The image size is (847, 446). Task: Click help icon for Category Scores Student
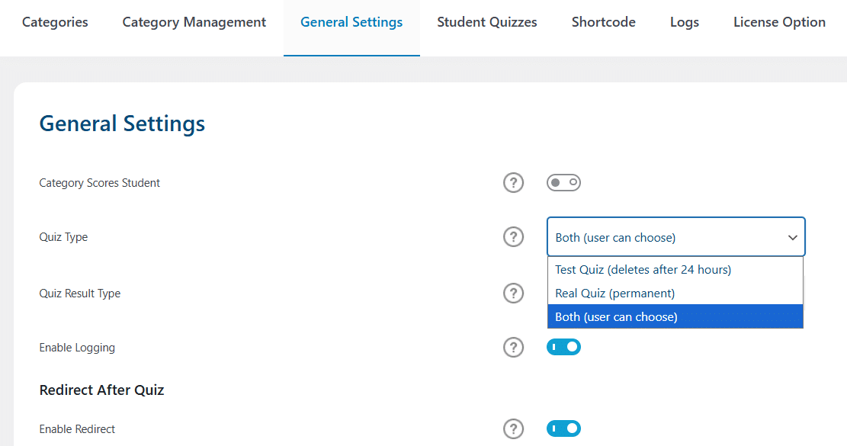(x=513, y=183)
